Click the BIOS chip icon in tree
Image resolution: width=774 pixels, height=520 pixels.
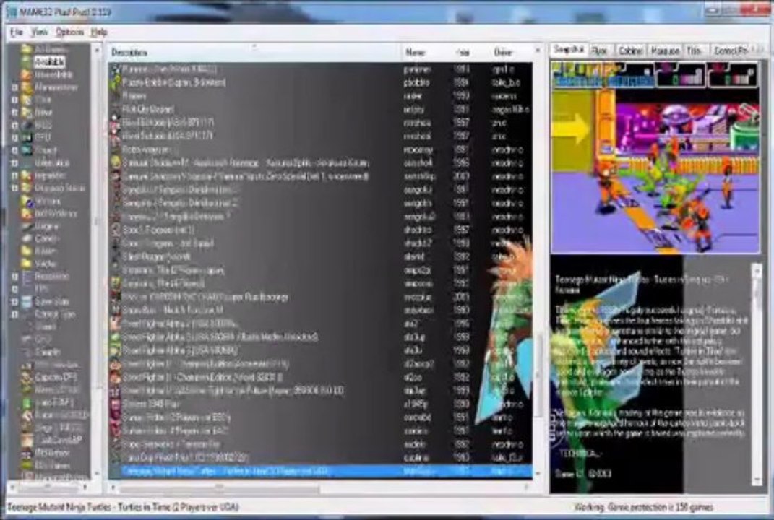pos(27,125)
